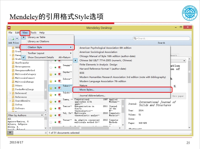Open the Help menu
This screenshot has width=200, height=149.
click(42, 33)
